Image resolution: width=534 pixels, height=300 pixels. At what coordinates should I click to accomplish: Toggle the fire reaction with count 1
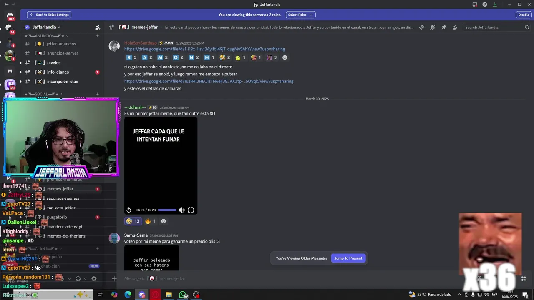(150, 221)
